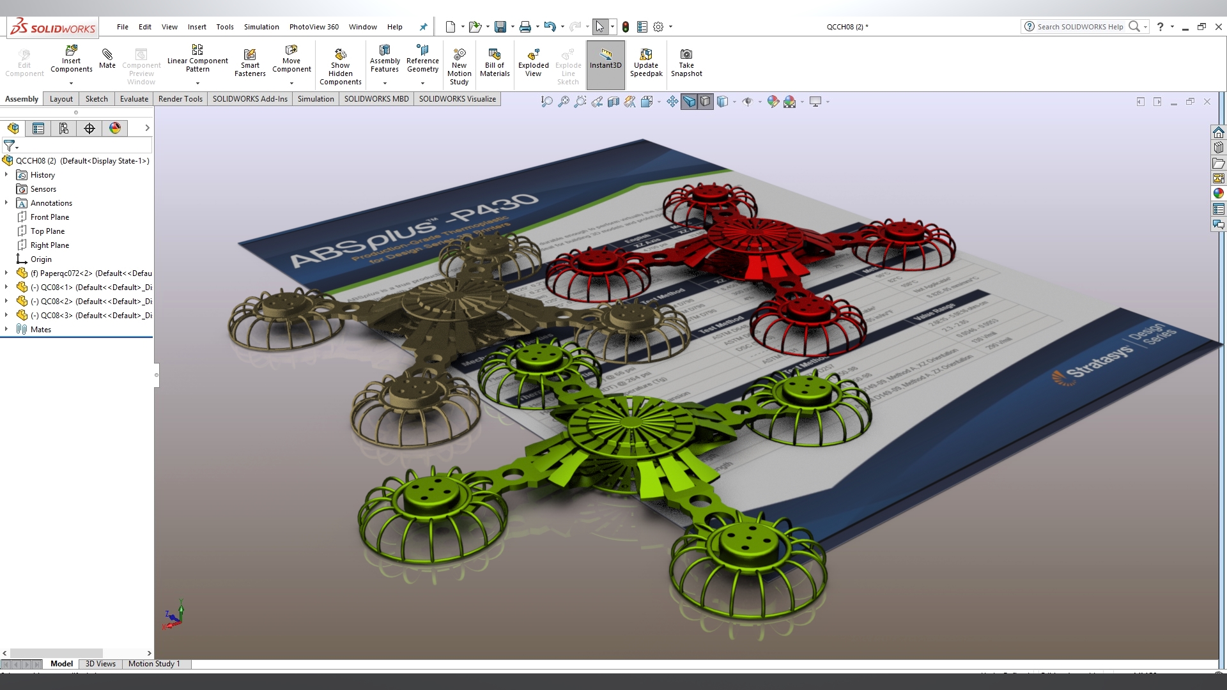
Task: Open DimXpertManager crosshair tab
Action: coord(89,128)
